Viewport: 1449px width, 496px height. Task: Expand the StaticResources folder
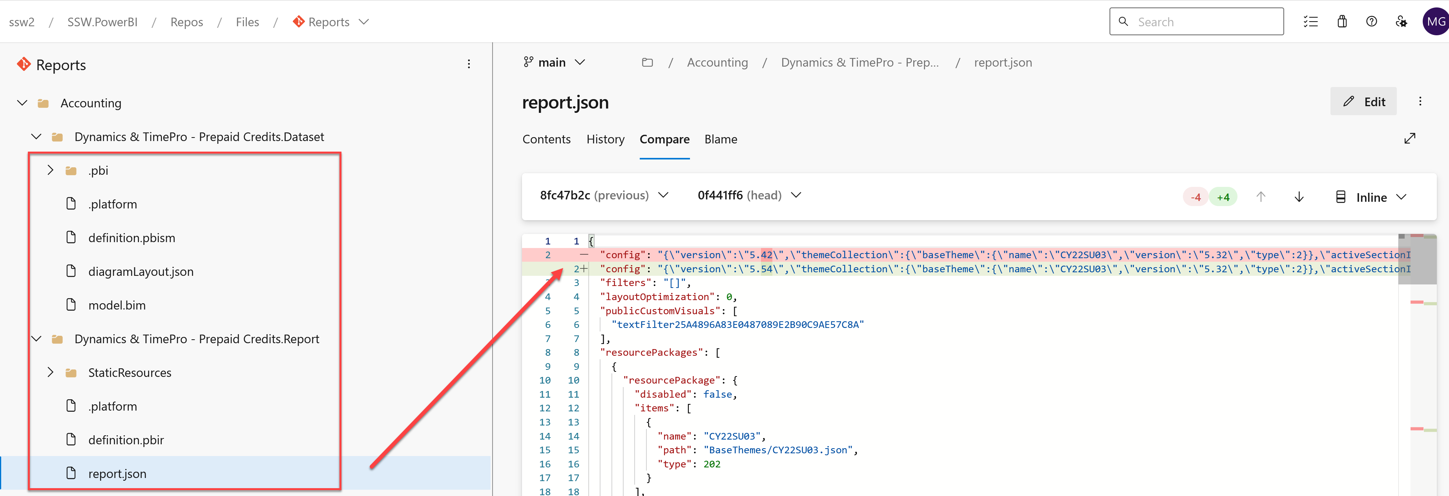(x=51, y=373)
